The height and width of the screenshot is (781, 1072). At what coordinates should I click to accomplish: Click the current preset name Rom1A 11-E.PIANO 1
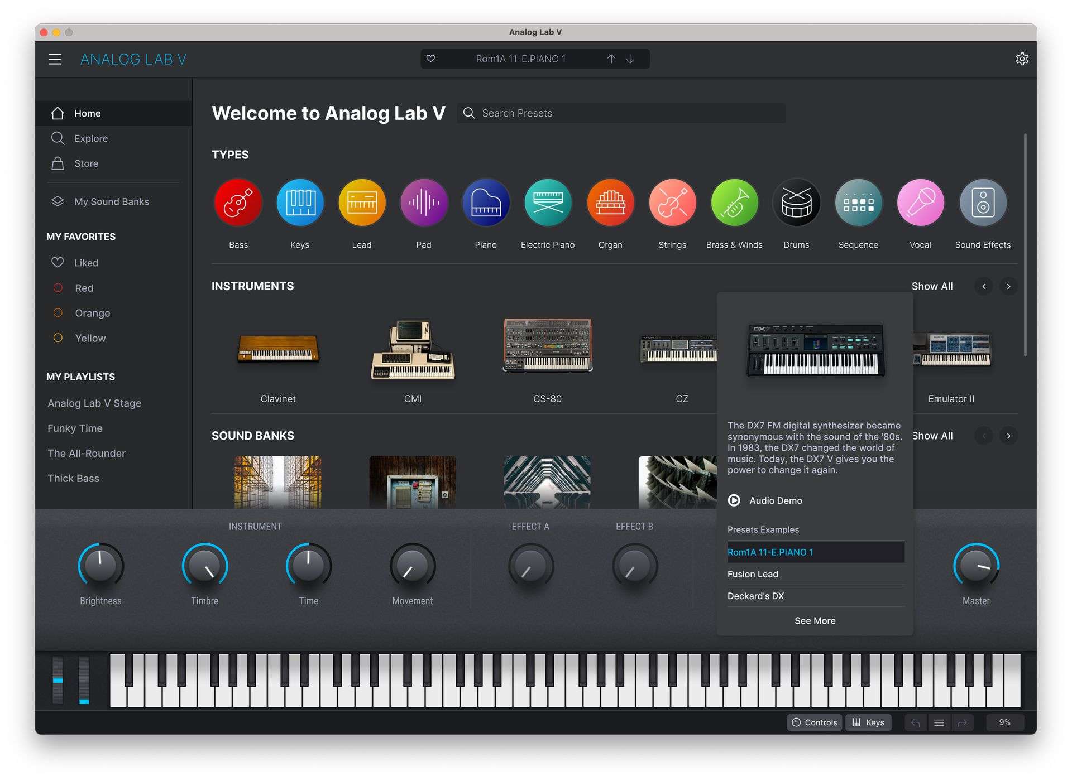coord(520,59)
